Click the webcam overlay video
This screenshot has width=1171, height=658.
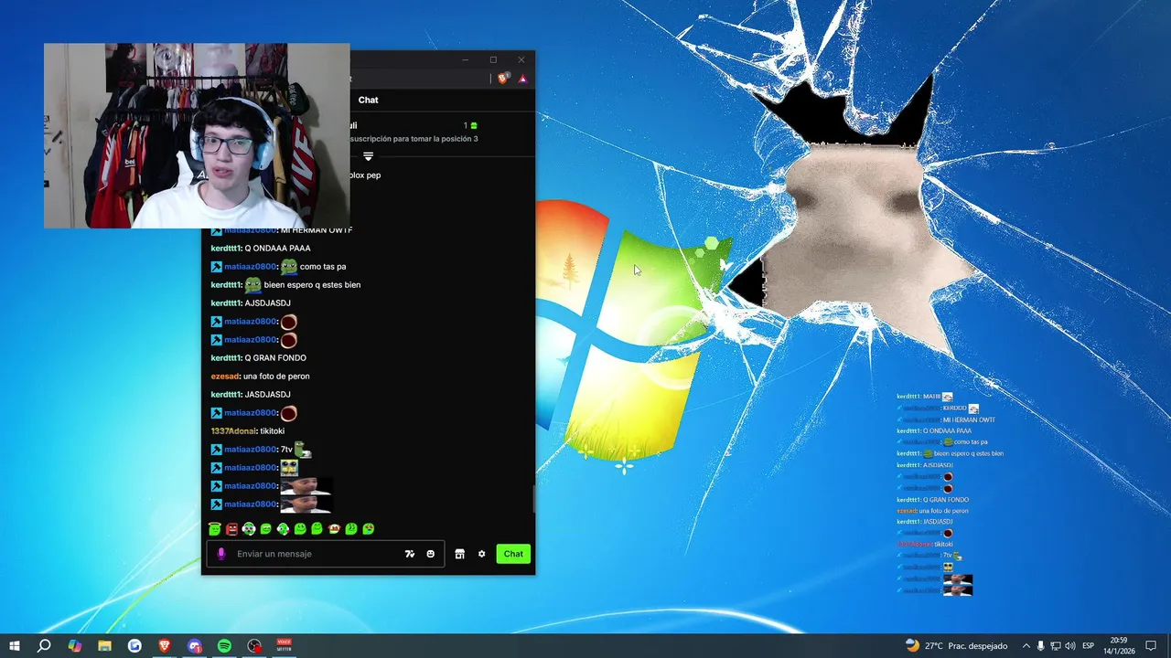coord(197,135)
